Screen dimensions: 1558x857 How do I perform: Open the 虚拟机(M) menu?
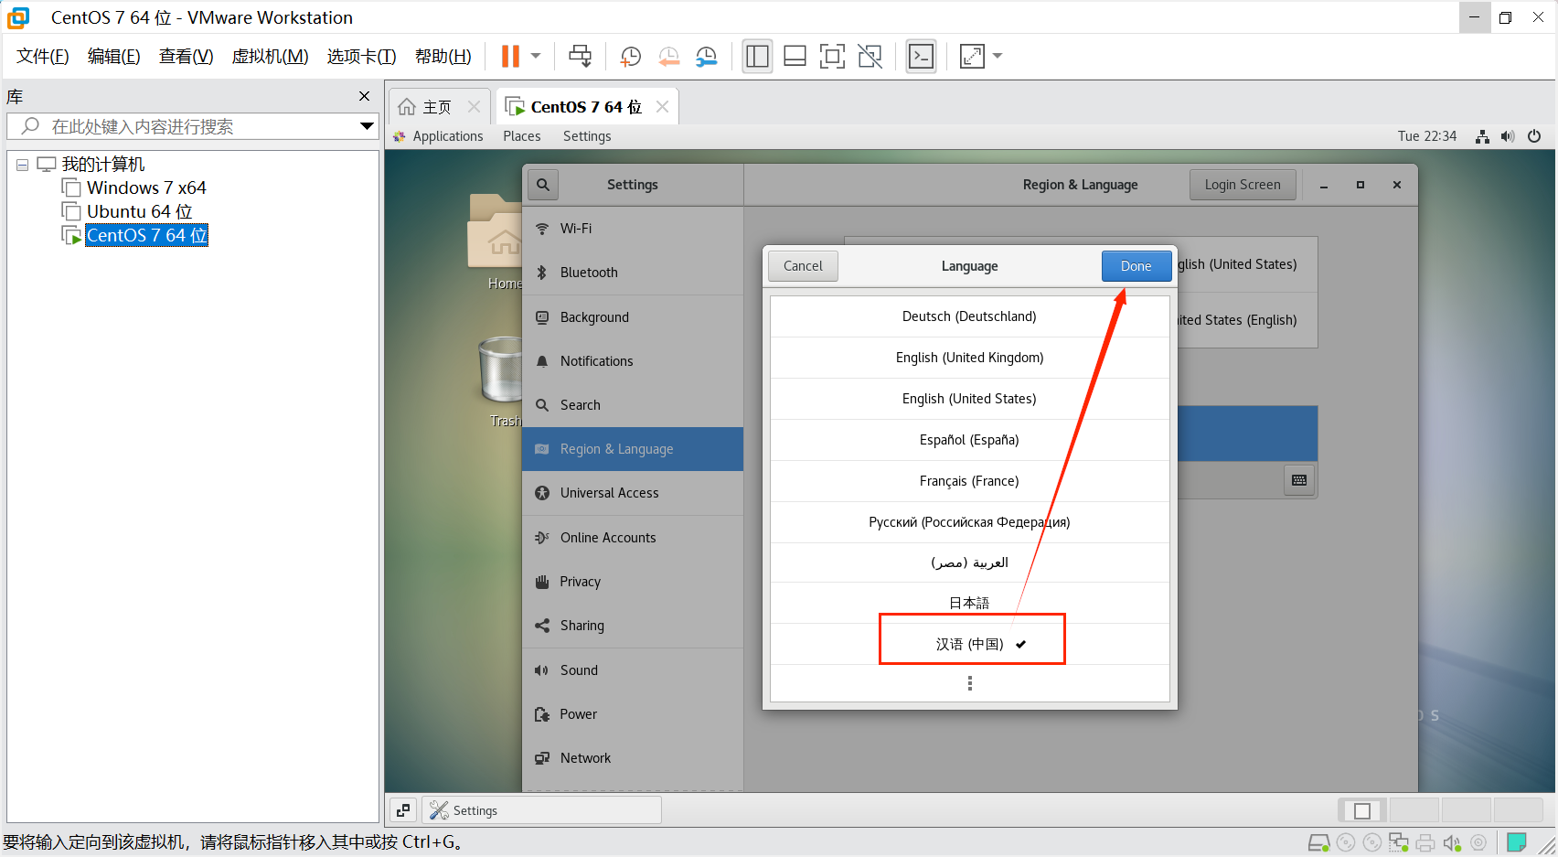tap(270, 56)
